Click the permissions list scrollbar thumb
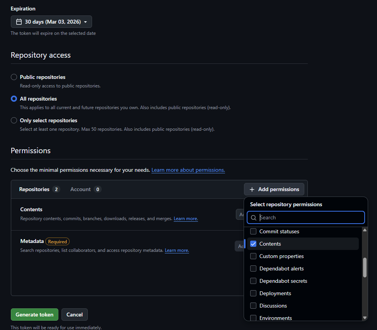The width and height of the screenshot is (377, 330). pos(365,267)
